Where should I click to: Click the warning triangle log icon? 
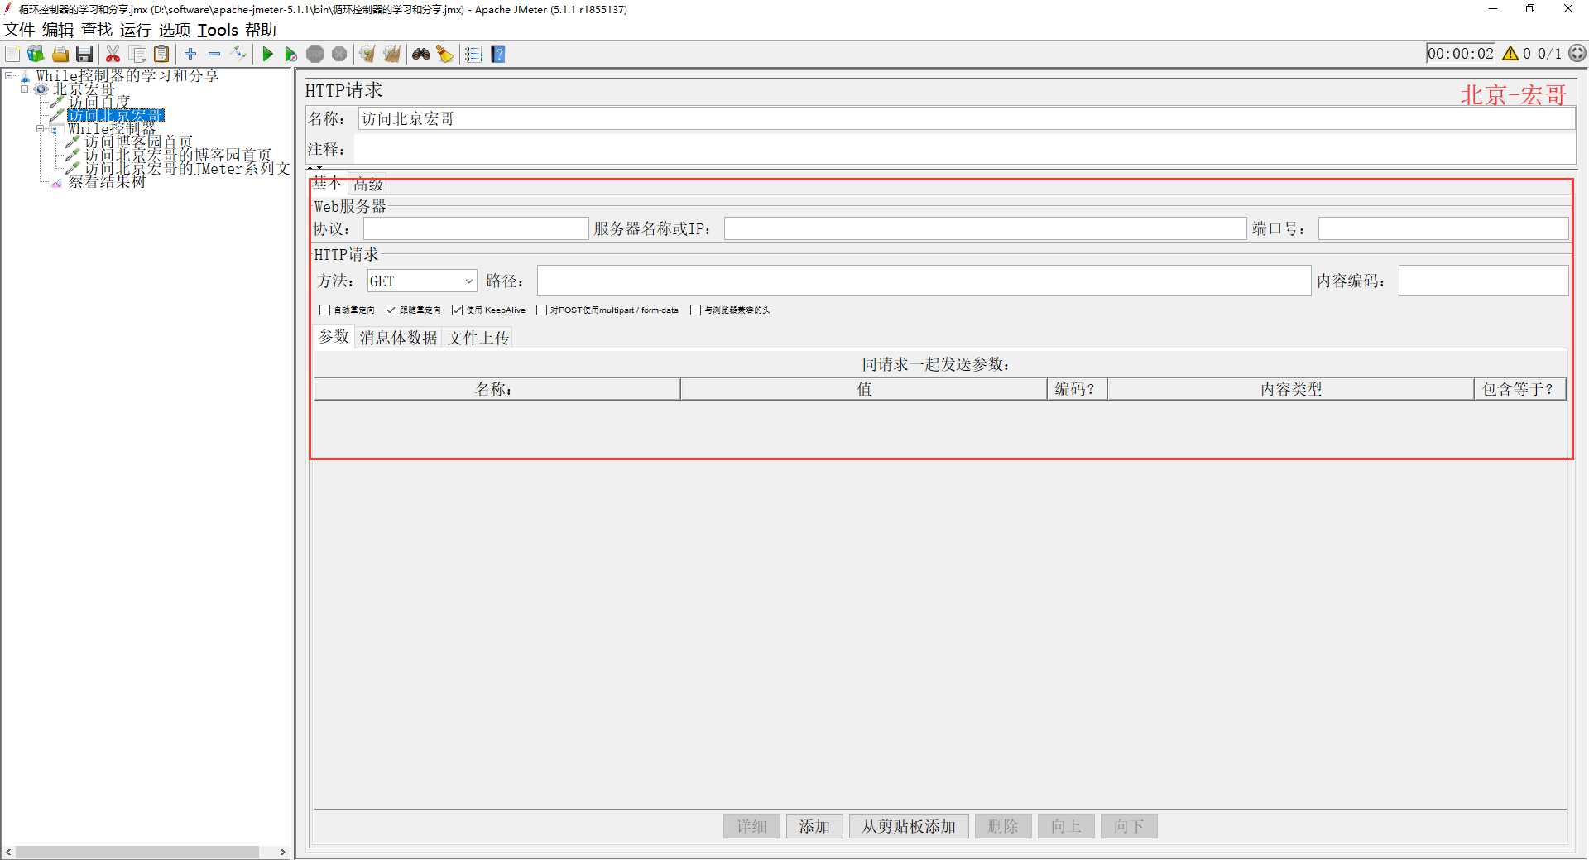(x=1510, y=53)
